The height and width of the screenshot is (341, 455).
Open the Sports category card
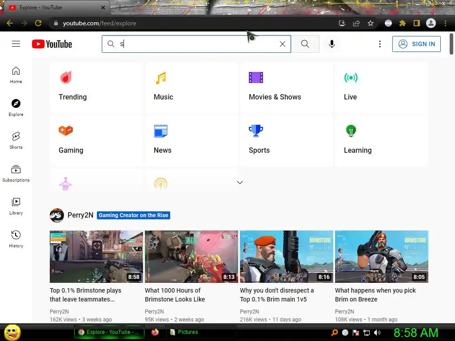[x=287, y=141]
